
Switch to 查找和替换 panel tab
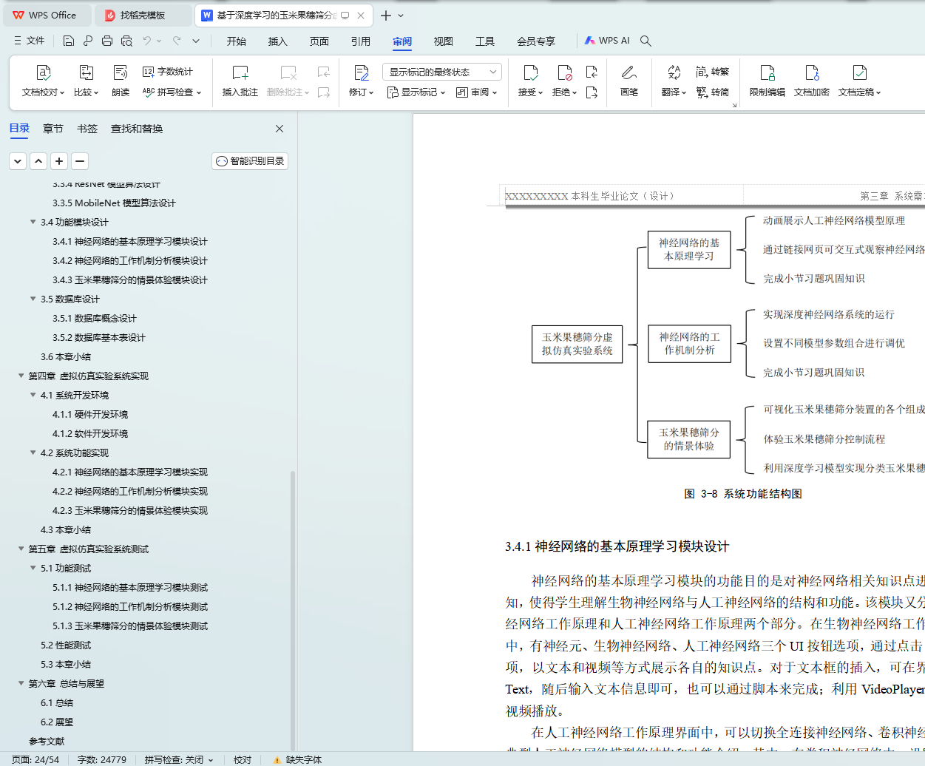137,129
